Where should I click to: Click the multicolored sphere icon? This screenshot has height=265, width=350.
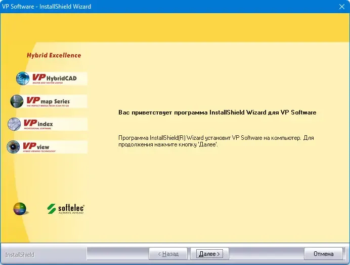click(x=20, y=209)
